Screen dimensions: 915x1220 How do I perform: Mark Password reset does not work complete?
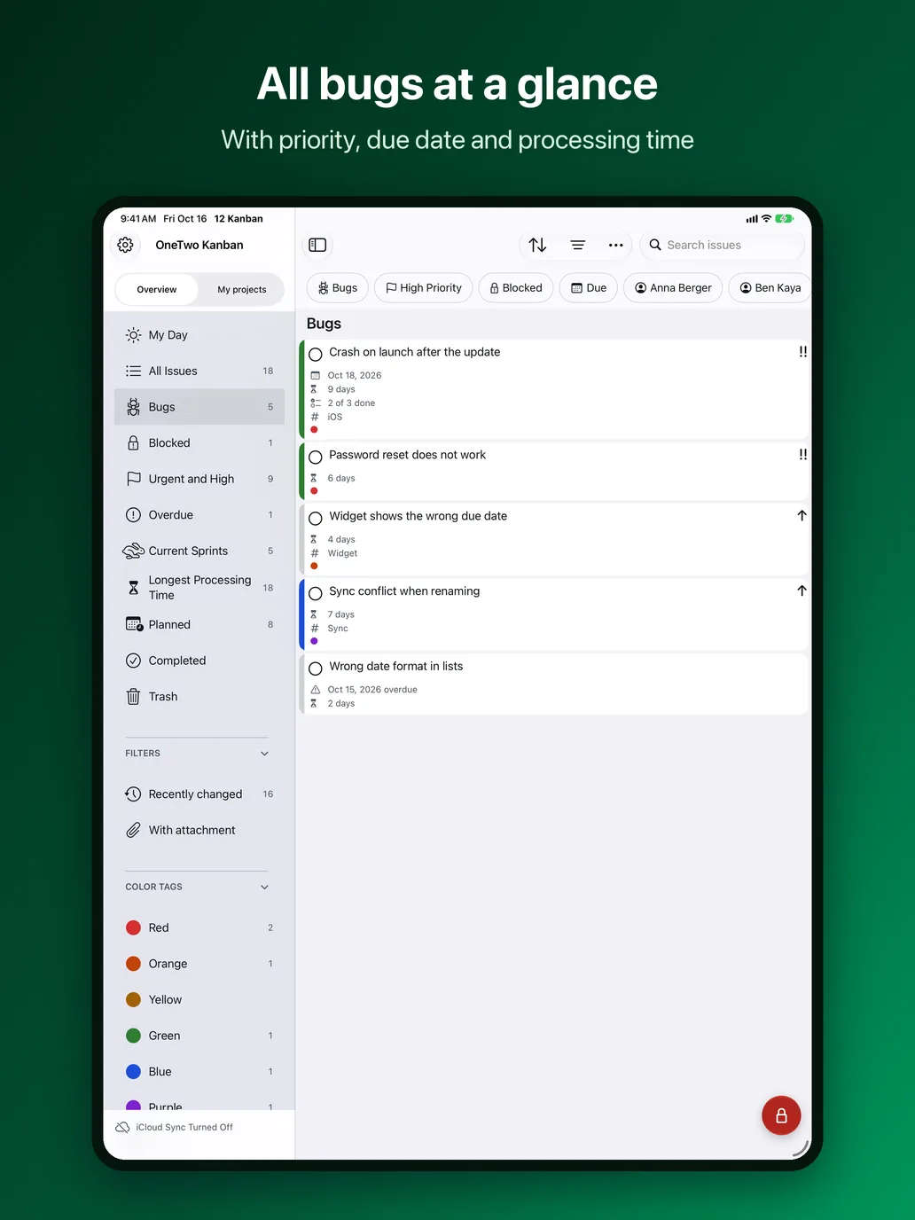click(x=315, y=457)
